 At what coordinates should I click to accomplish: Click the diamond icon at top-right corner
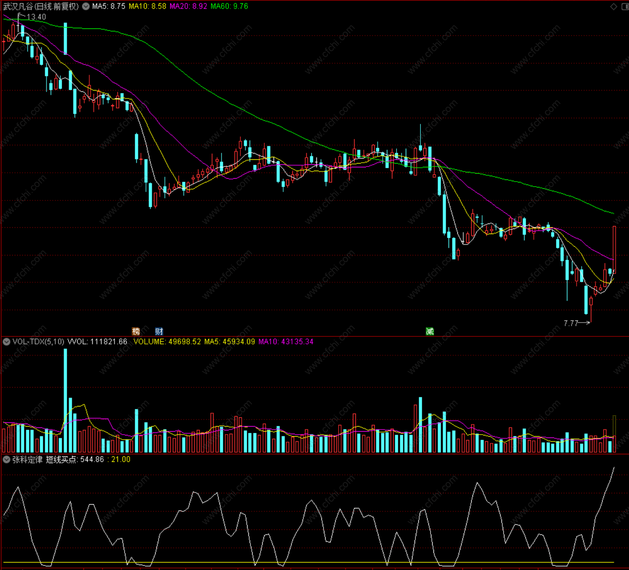pos(614,6)
